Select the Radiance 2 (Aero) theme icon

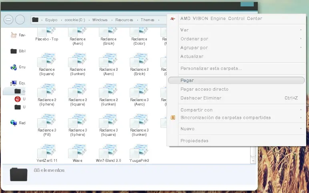point(108,61)
